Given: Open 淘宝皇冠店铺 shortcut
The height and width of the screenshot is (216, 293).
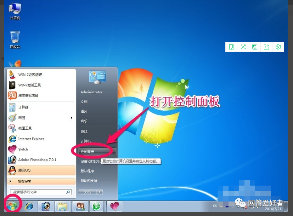Looking at the screenshot, I should (41, 95).
